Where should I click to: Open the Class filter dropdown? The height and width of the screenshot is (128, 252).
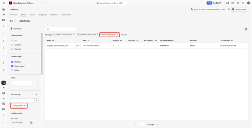tap(35, 83)
